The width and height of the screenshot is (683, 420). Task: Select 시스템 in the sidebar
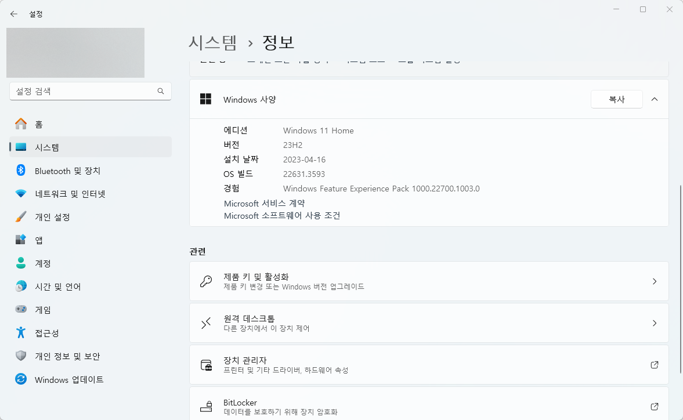pyautogui.click(x=91, y=147)
